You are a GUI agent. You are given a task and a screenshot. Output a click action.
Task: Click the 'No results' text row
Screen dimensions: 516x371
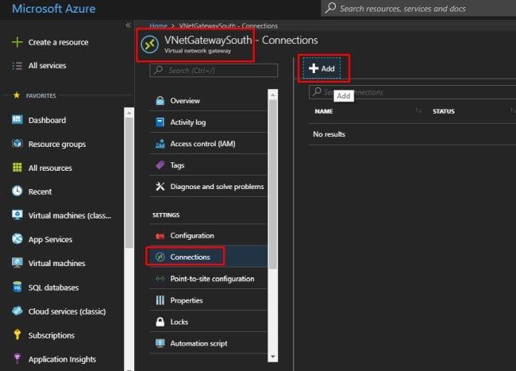pyautogui.click(x=329, y=134)
